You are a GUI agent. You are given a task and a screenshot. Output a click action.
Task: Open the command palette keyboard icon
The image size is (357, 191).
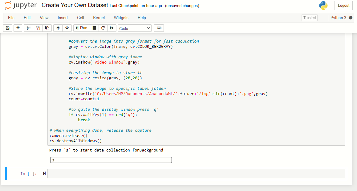click(x=159, y=28)
